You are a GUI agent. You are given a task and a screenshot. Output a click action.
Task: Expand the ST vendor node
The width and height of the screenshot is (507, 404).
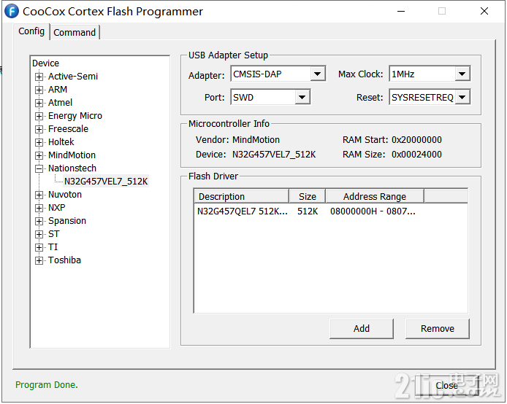tap(39, 234)
